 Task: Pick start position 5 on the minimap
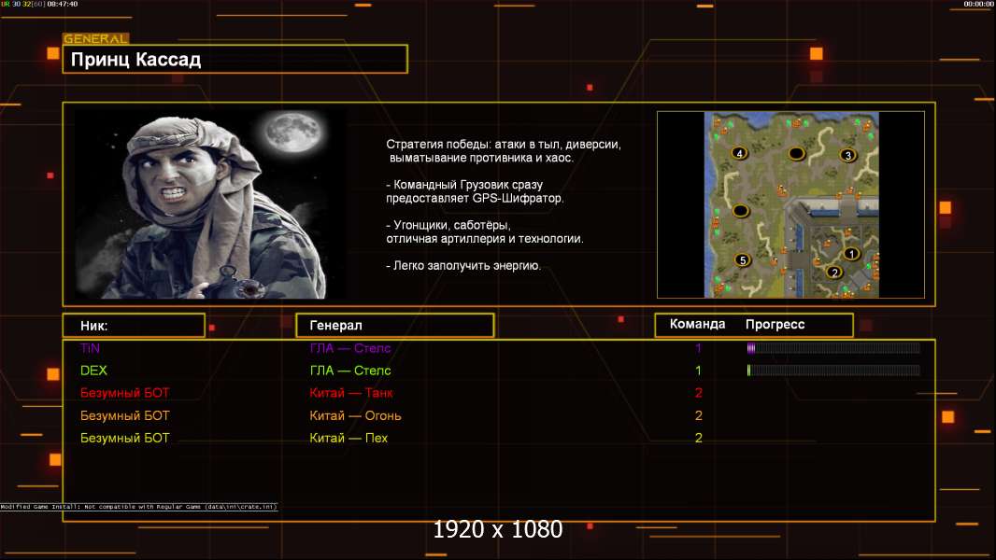point(743,260)
